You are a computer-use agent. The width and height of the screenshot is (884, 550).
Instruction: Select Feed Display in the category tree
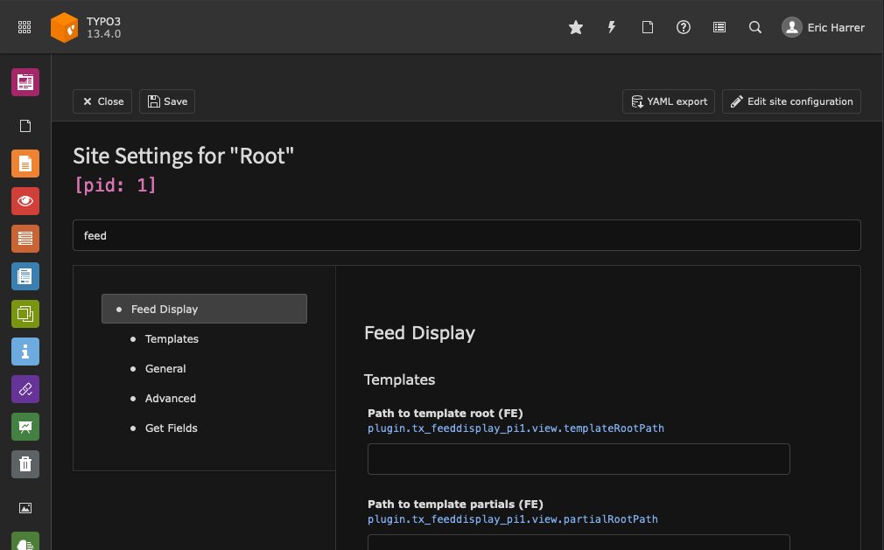click(204, 309)
